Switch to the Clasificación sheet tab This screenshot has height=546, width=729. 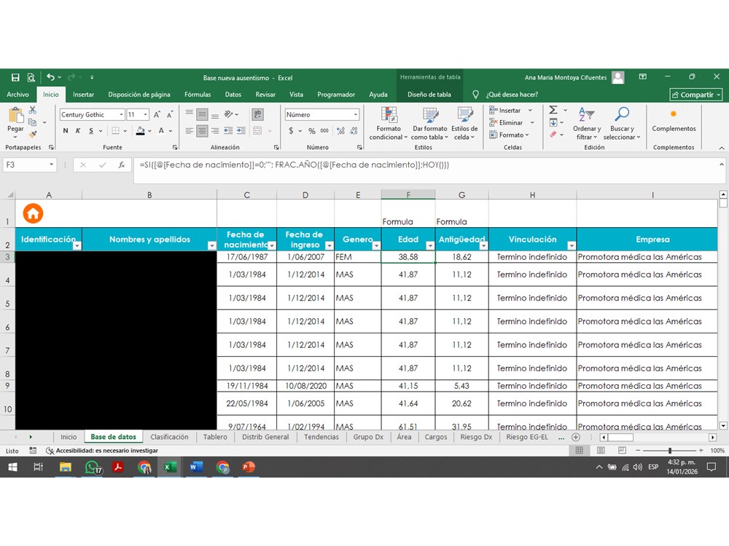(169, 437)
